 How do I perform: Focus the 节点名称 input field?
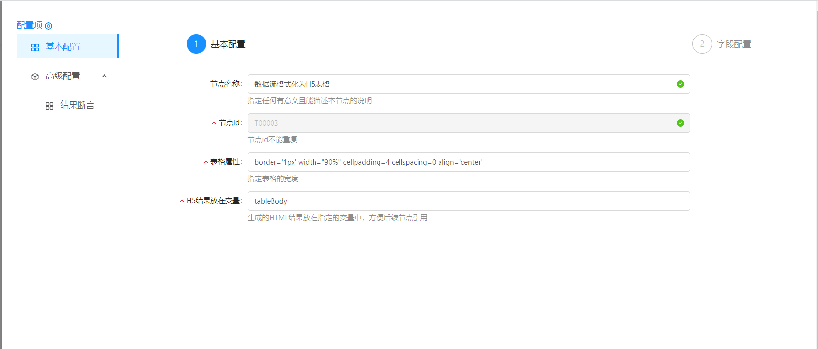point(459,84)
